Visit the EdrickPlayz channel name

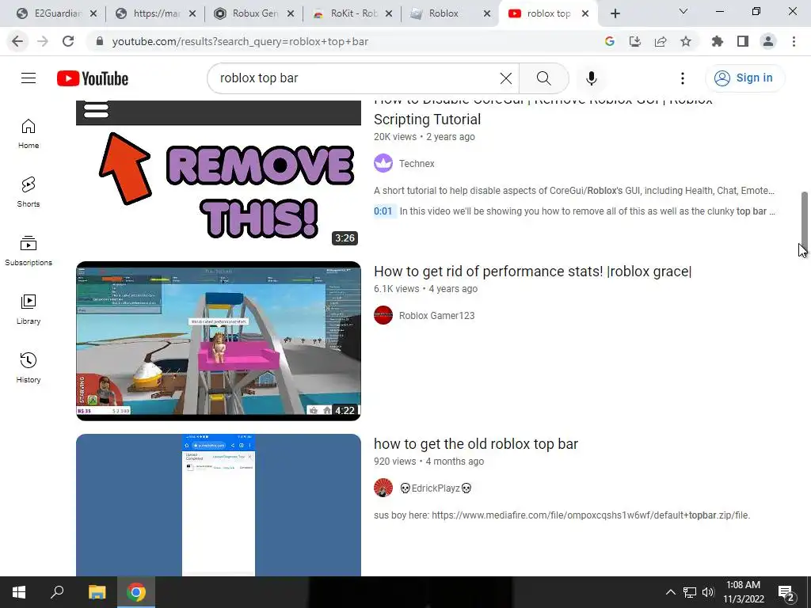pos(436,488)
